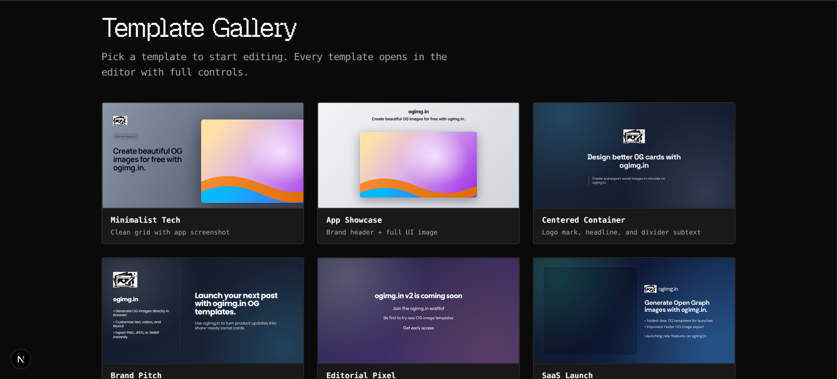837x379 pixels.
Task: Pick the SaaS Launch template label
Action: click(x=567, y=375)
